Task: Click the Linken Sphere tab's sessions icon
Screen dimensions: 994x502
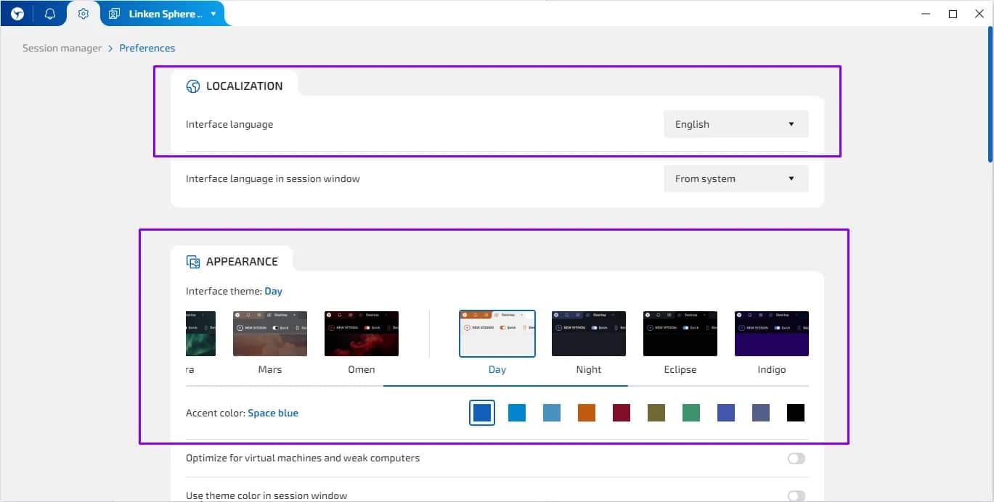Action: pos(115,14)
